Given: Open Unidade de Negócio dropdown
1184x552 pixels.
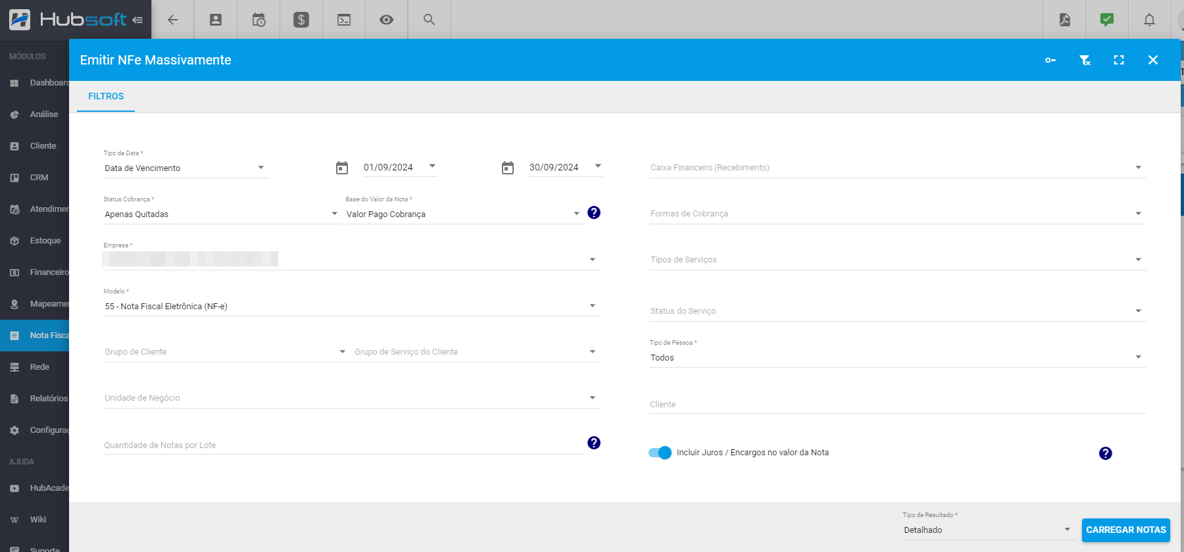Looking at the screenshot, I should 351,398.
